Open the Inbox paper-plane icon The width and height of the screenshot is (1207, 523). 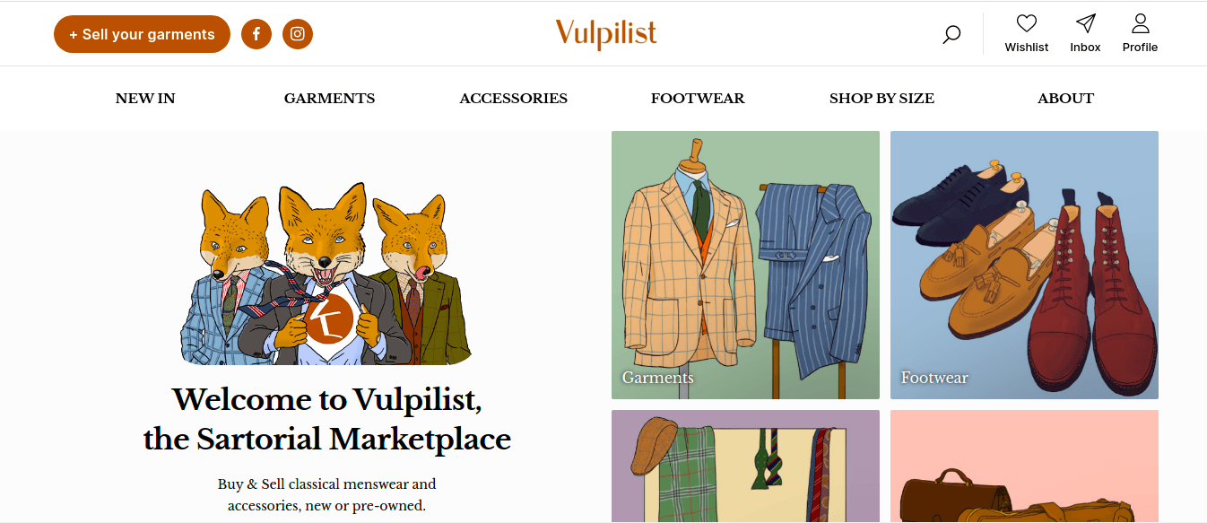(1085, 23)
